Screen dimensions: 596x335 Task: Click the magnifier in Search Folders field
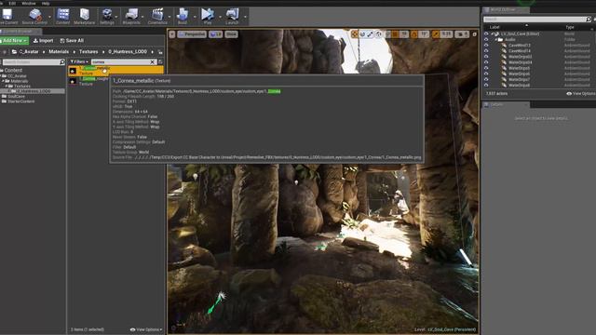tap(62, 62)
